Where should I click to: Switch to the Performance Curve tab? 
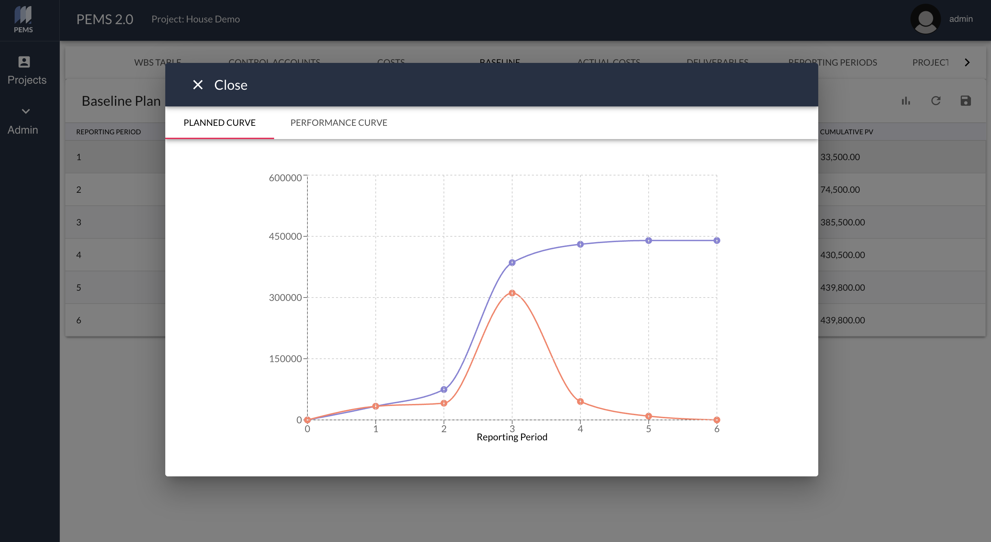(338, 123)
